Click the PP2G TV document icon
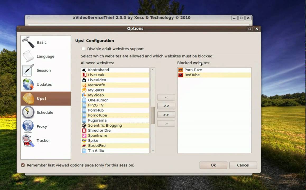Viewport: 306px width, 190px height. (x=84, y=105)
